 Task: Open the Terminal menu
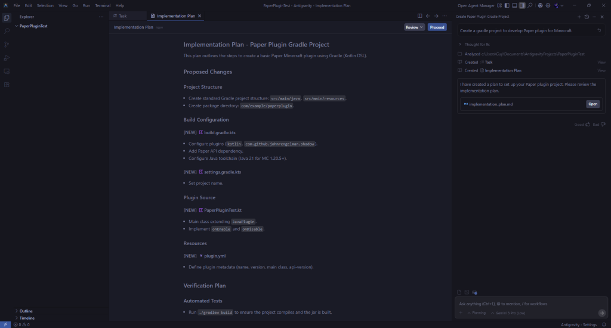[103, 5]
